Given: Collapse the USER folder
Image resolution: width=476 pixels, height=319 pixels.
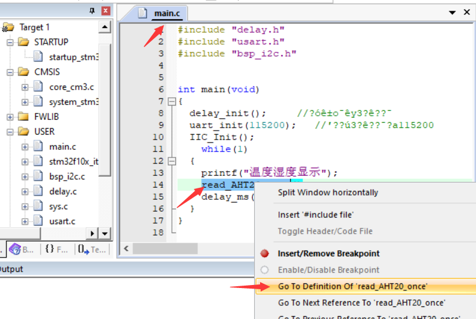Looking at the screenshot, I should 10,132.
